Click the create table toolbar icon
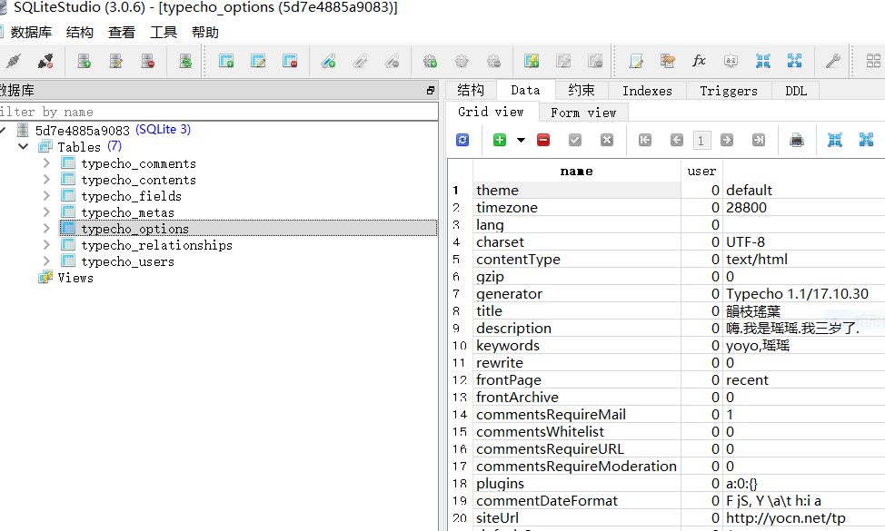Screen dimensions: 885x531 [226, 61]
